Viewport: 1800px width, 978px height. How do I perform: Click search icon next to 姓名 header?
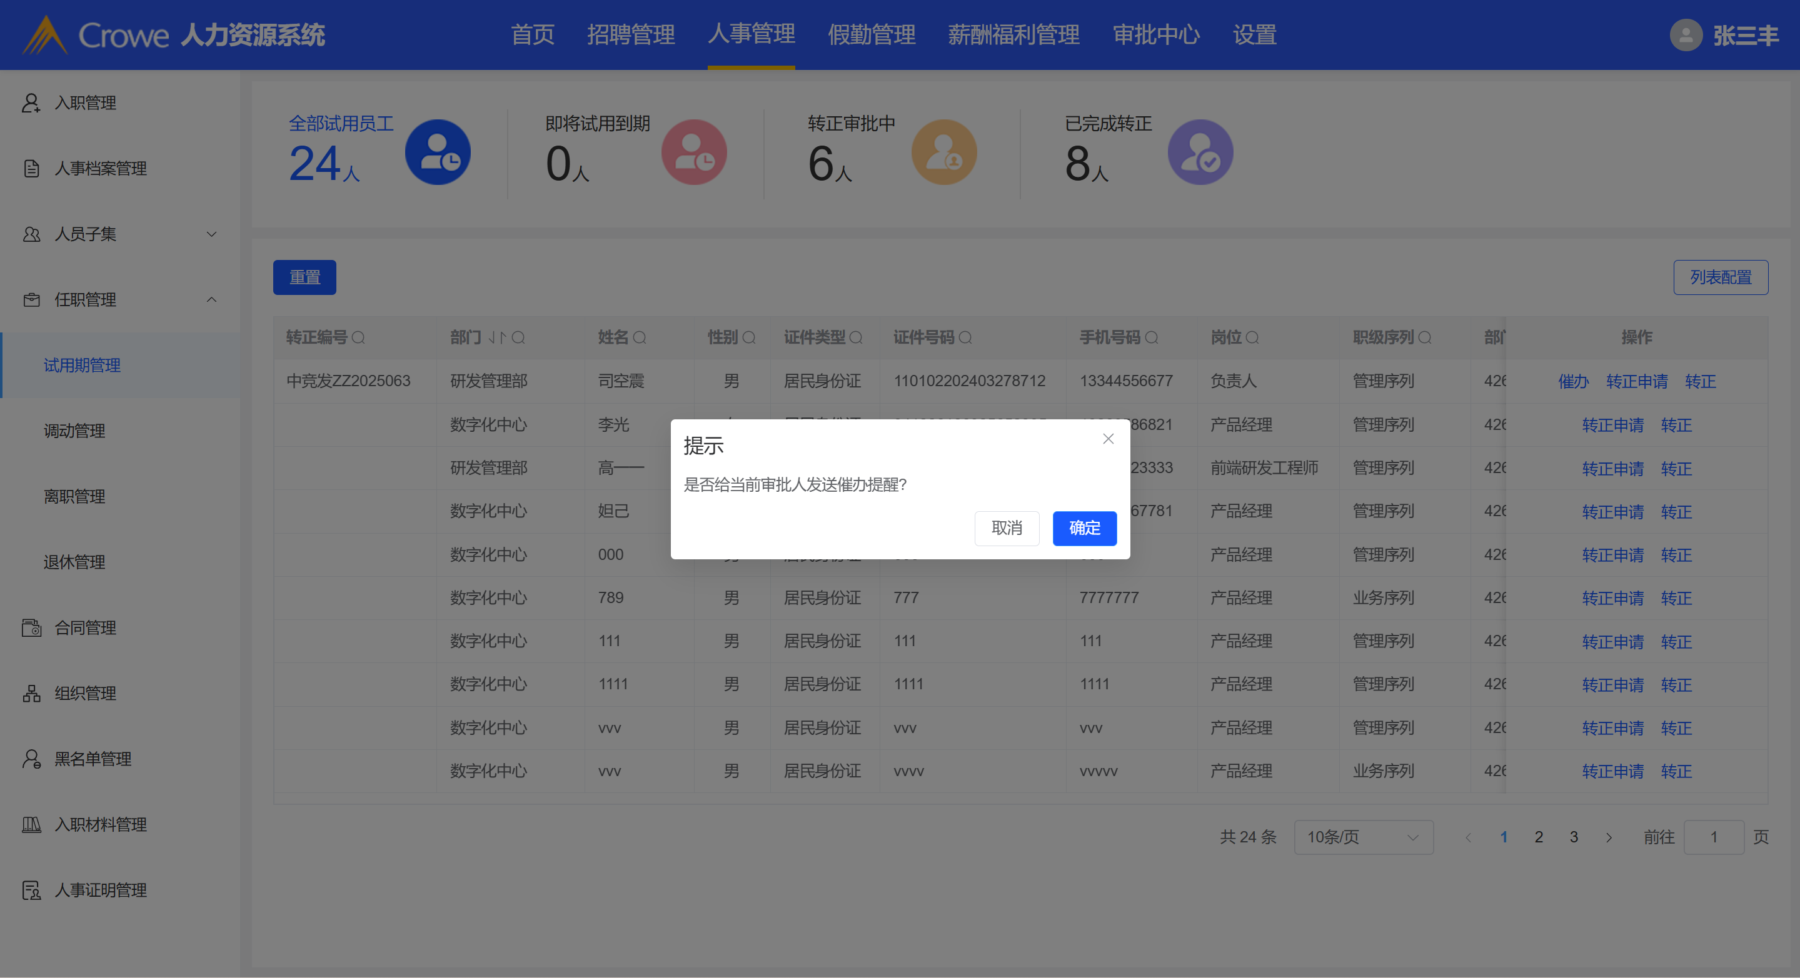[x=640, y=338]
